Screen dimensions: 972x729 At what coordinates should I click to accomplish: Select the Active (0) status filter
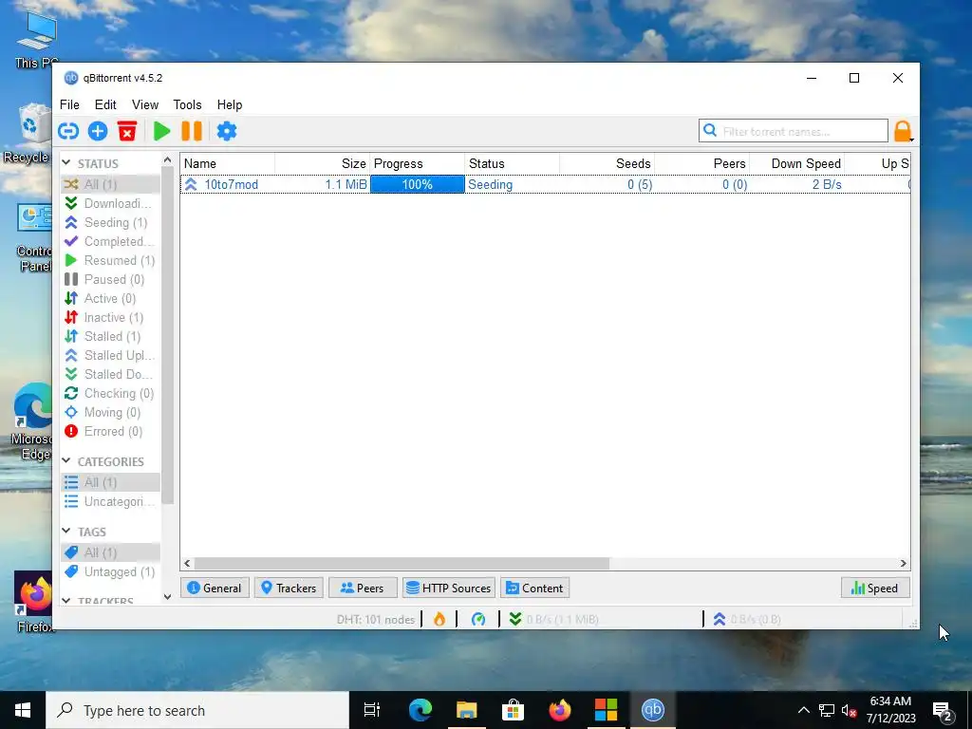coord(110,298)
